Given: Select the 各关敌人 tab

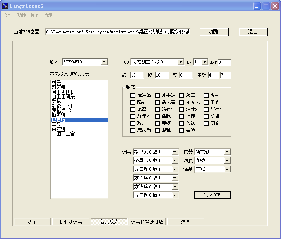Looking at the screenshot, I should click(109, 222).
